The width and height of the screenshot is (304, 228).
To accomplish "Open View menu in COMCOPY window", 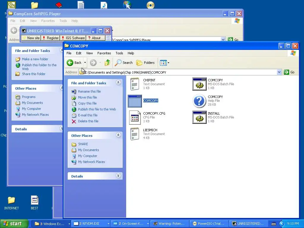I will coord(89,53).
